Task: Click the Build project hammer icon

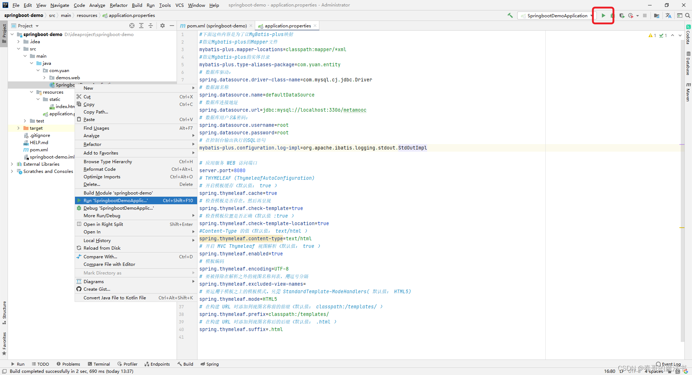Action: pos(510,15)
